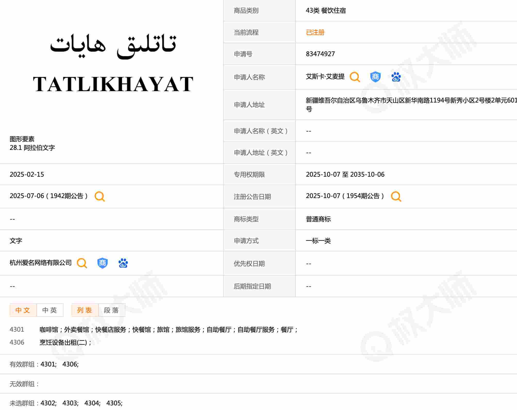Click the 已注册 status text
This screenshot has height=410, width=517.
[315, 32]
